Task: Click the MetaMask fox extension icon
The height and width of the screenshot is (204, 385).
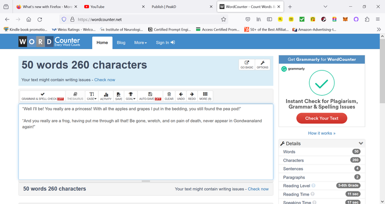Action: point(345,19)
